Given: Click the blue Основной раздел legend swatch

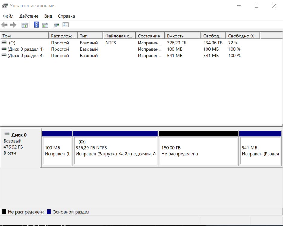Looking at the screenshot, I should coord(48,212).
